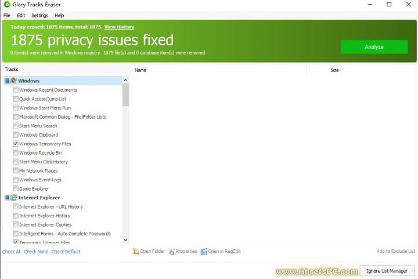Enable Windows Recent Documents checkbox
This screenshot has height=279, width=418.
[x=16, y=90]
